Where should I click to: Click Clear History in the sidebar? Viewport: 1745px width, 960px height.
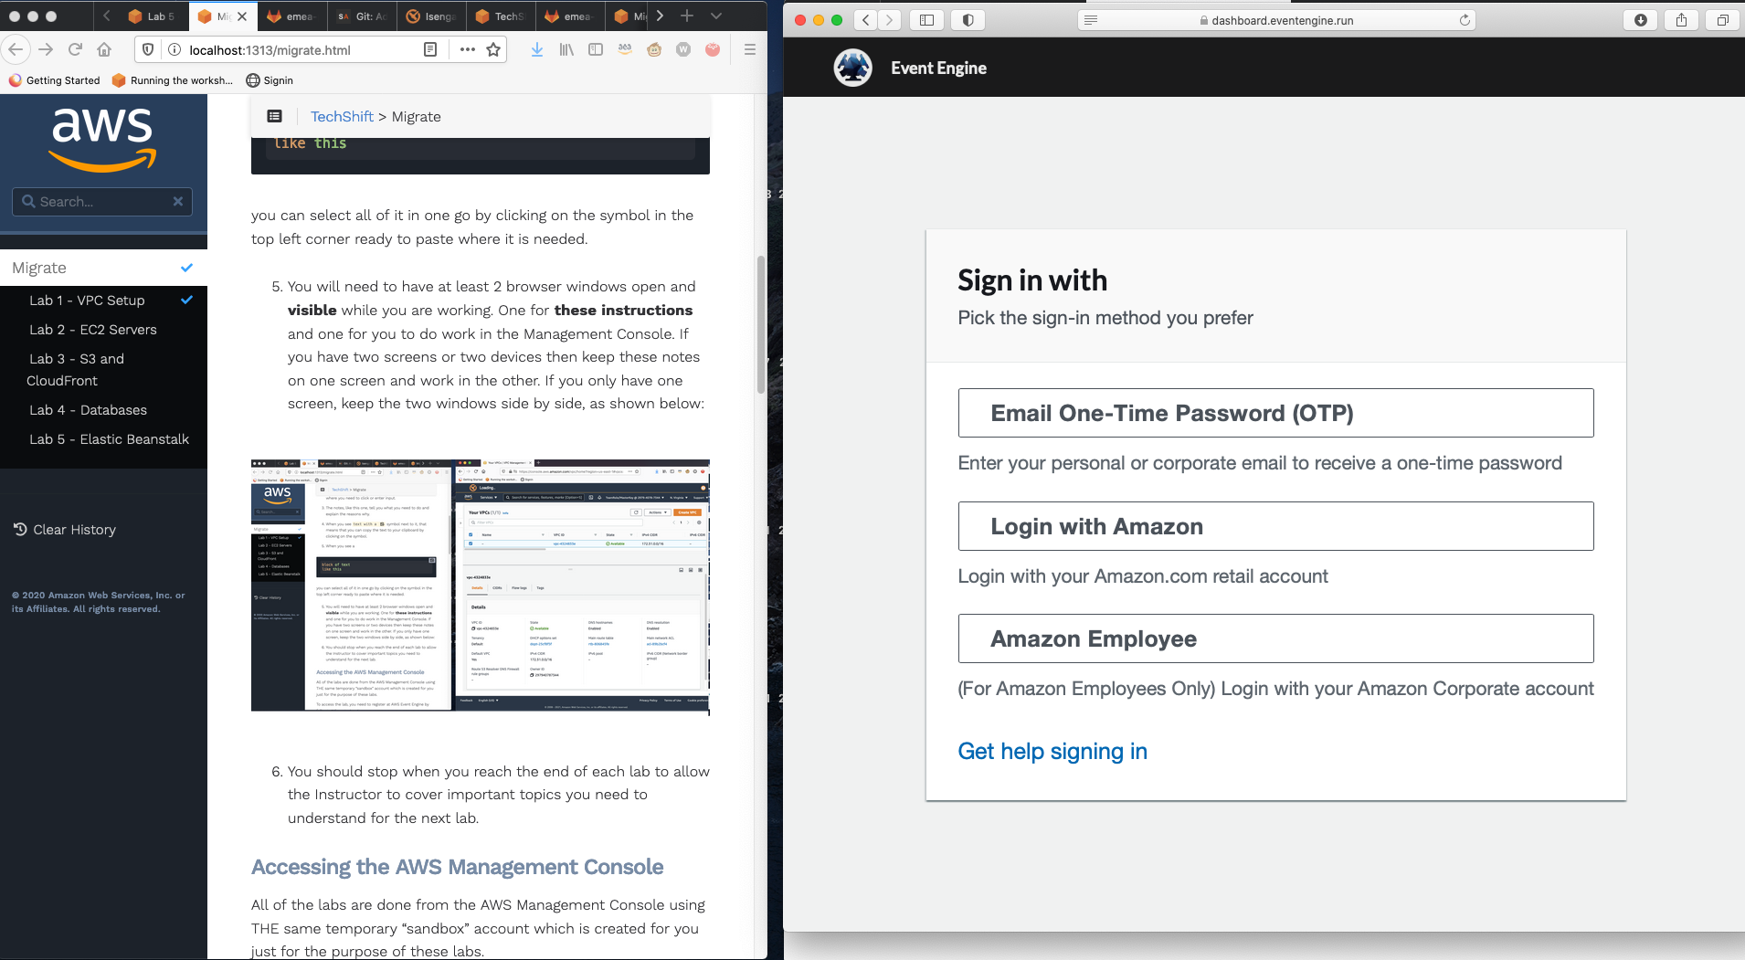pos(64,530)
